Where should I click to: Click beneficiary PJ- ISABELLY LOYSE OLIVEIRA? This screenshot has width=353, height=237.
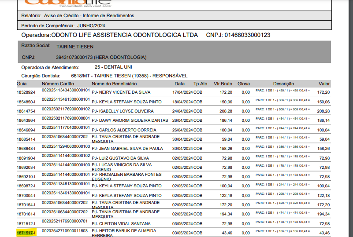point(123,111)
